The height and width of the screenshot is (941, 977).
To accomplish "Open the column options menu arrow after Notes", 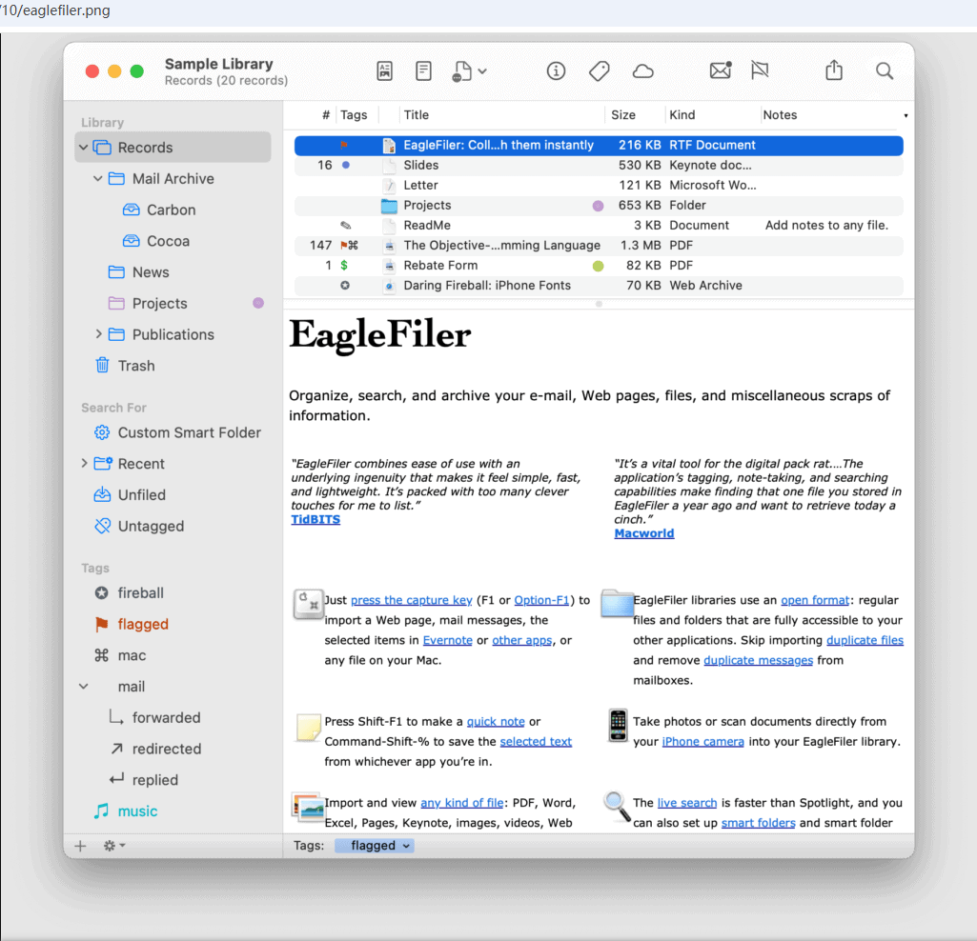I will [x=906, y=116].
